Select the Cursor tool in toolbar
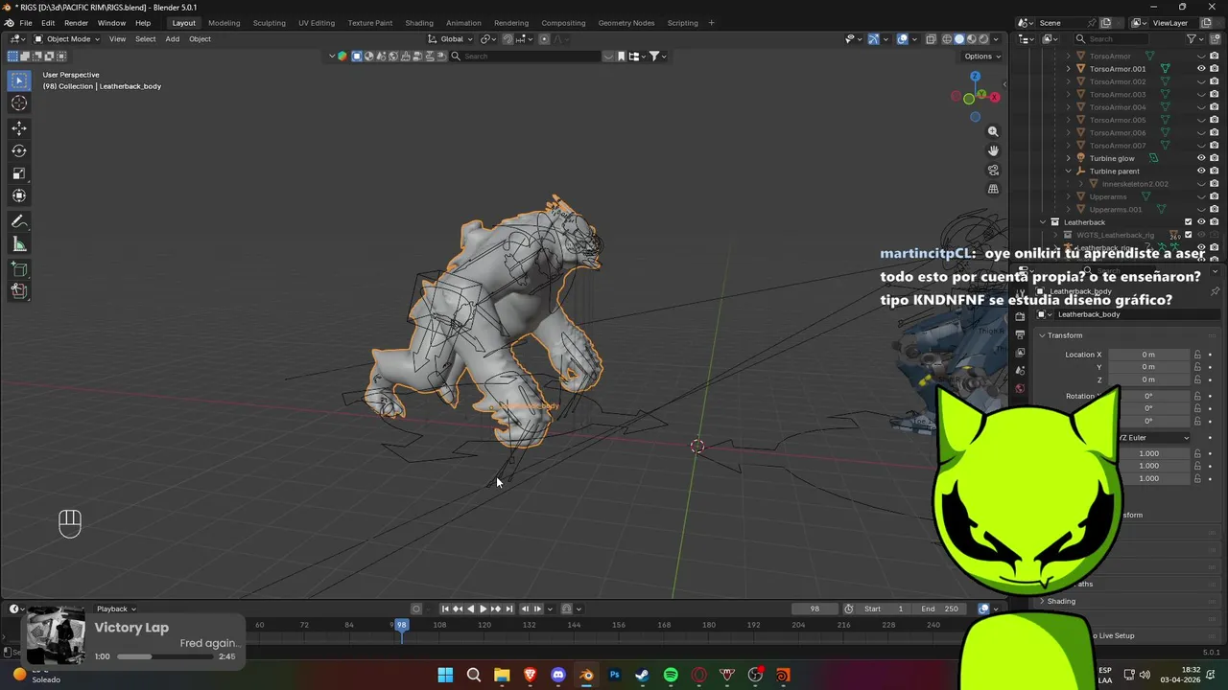The image size is (1228, 690). (x=19, y=103)
